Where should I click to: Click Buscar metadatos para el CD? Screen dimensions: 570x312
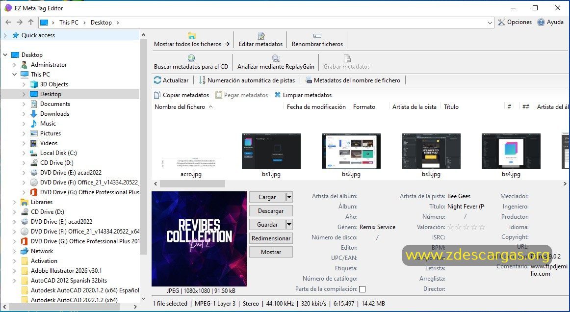191,62
